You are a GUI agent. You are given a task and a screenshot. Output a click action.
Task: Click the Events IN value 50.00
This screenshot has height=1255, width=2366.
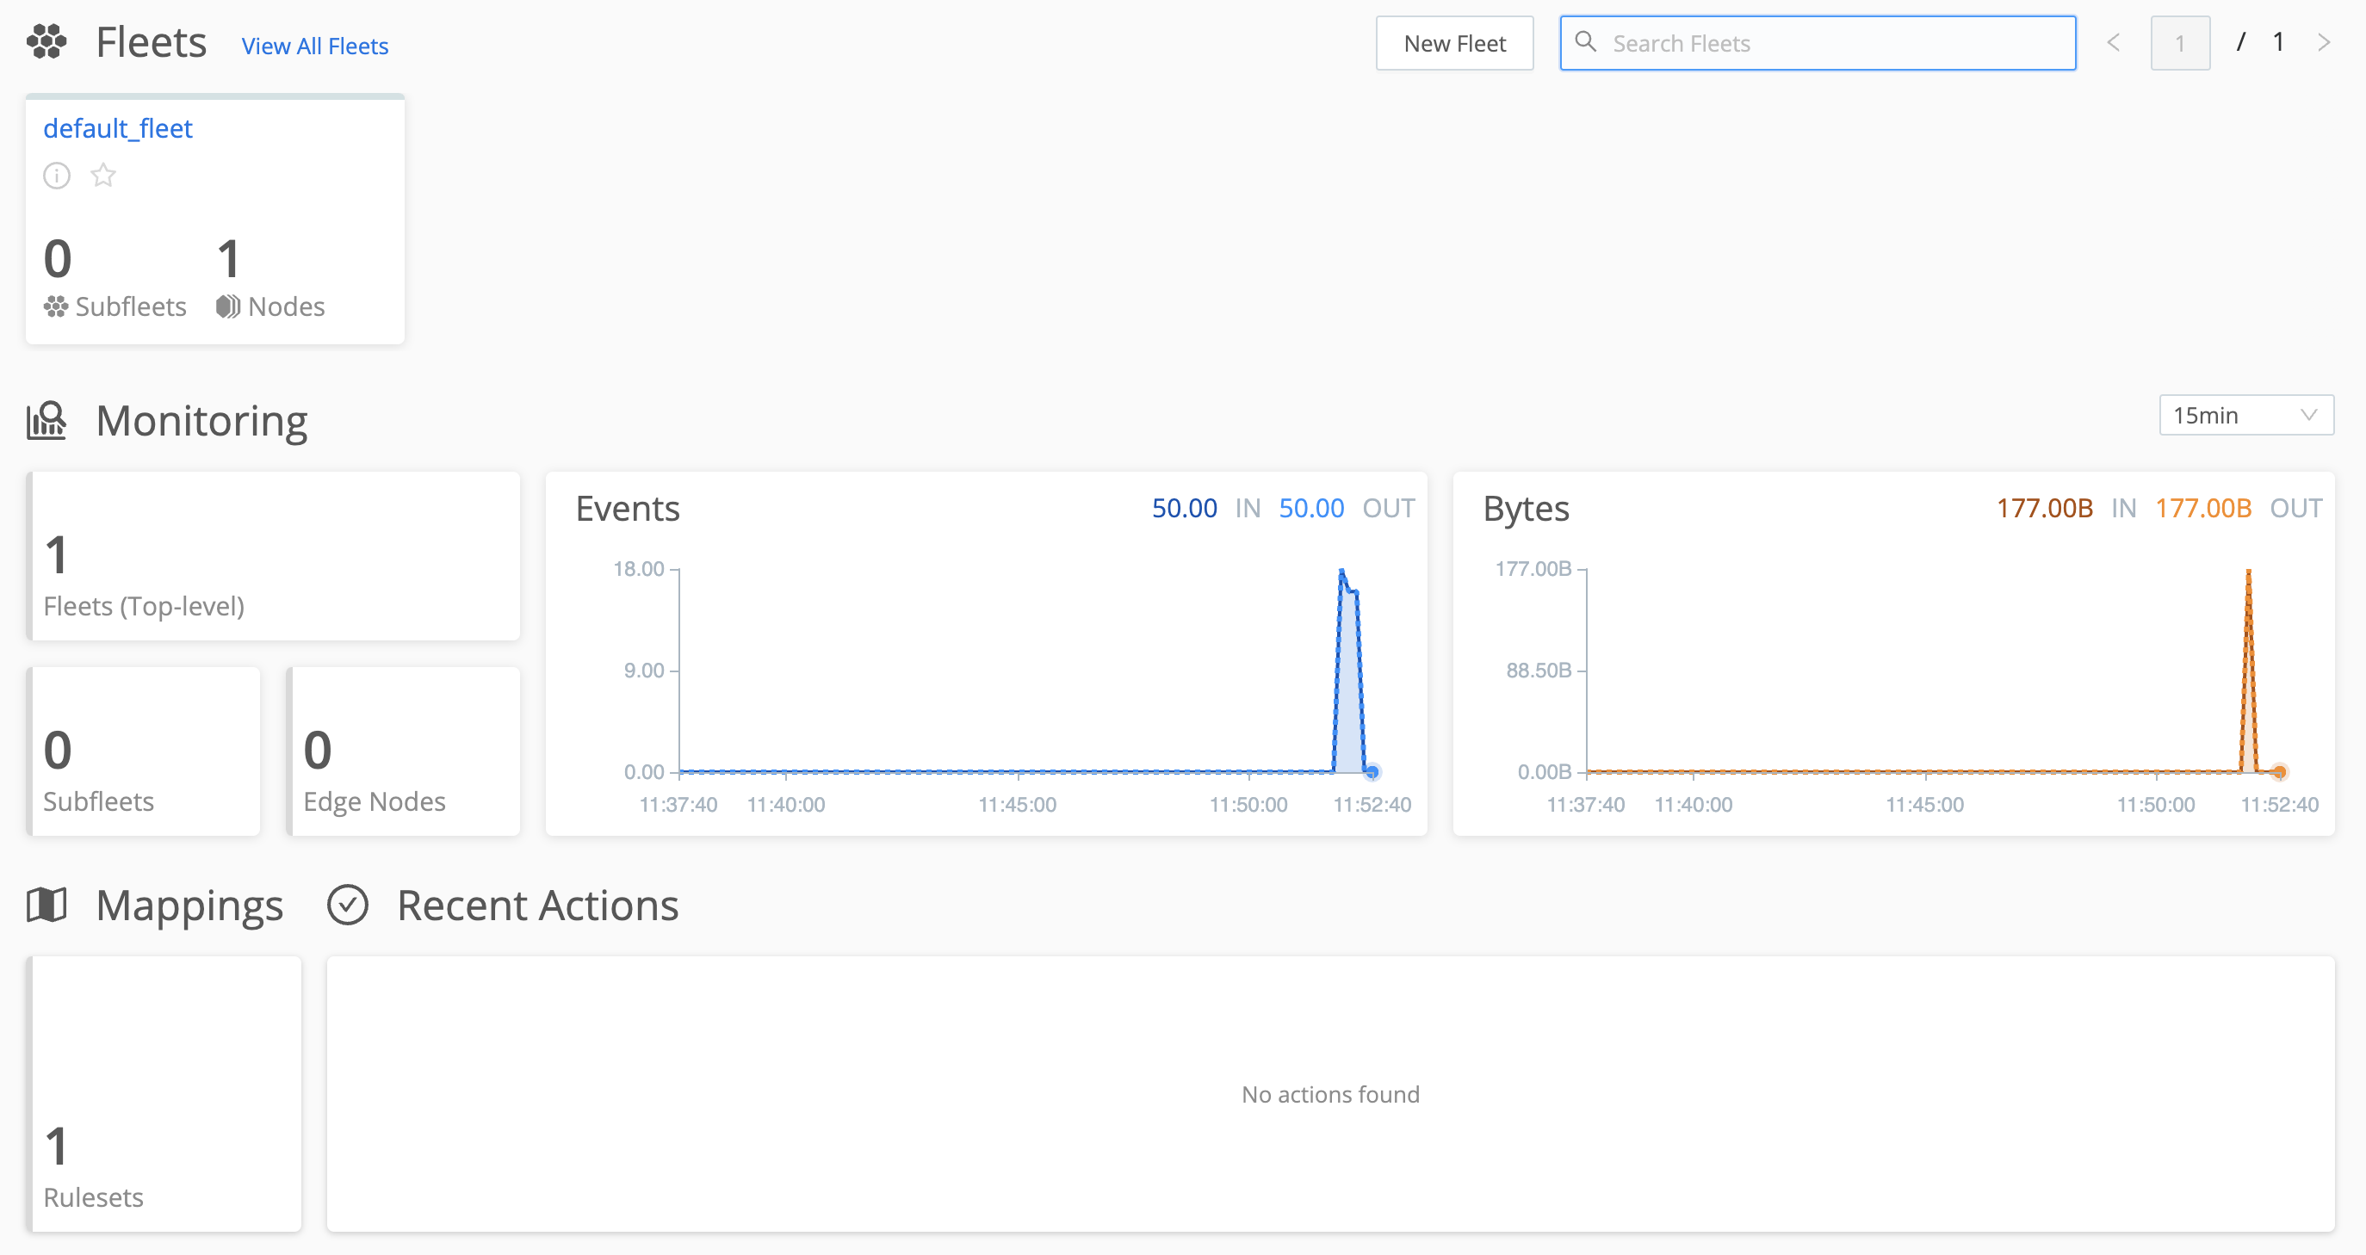pos(1184,508)
